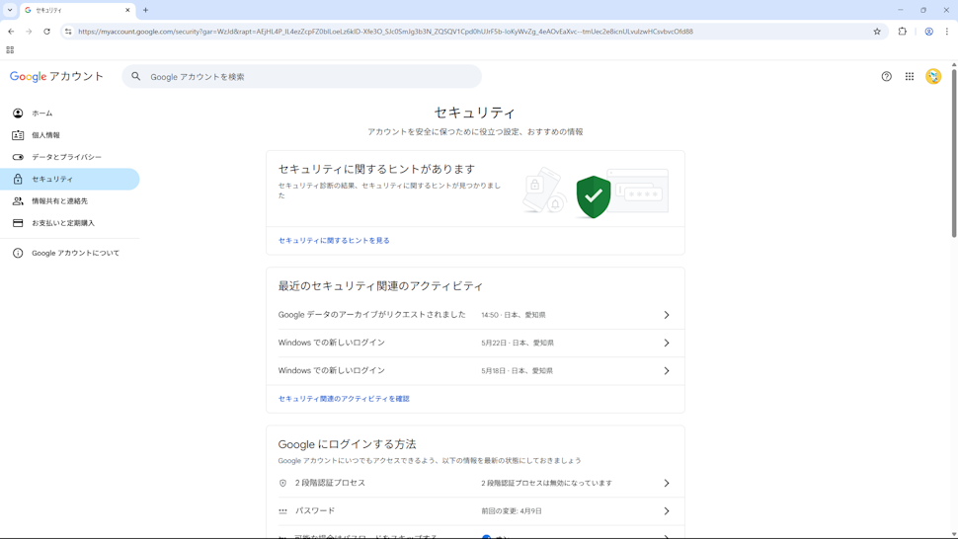
Task: Click the search magnifier icon
Action: tap(135, 76)
